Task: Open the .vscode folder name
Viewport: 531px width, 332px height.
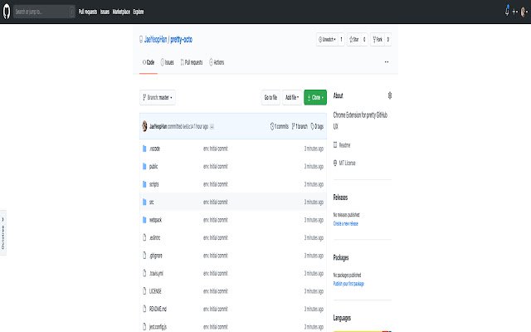Action: pyautogui.click(x=154, y=149)
